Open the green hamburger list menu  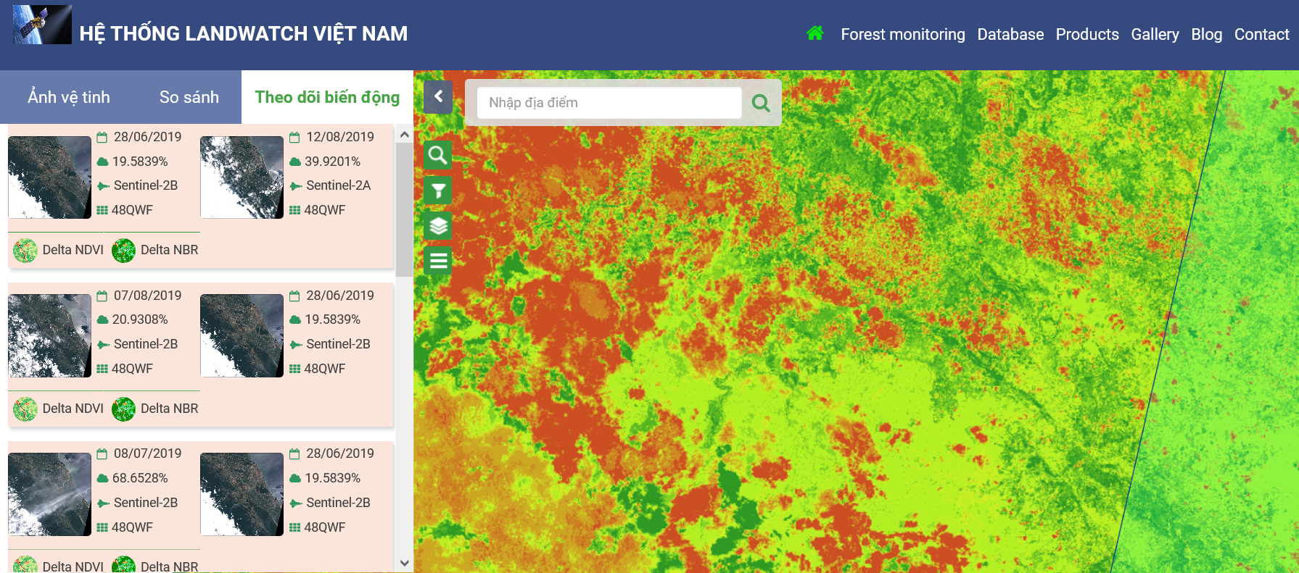[437, 261]
